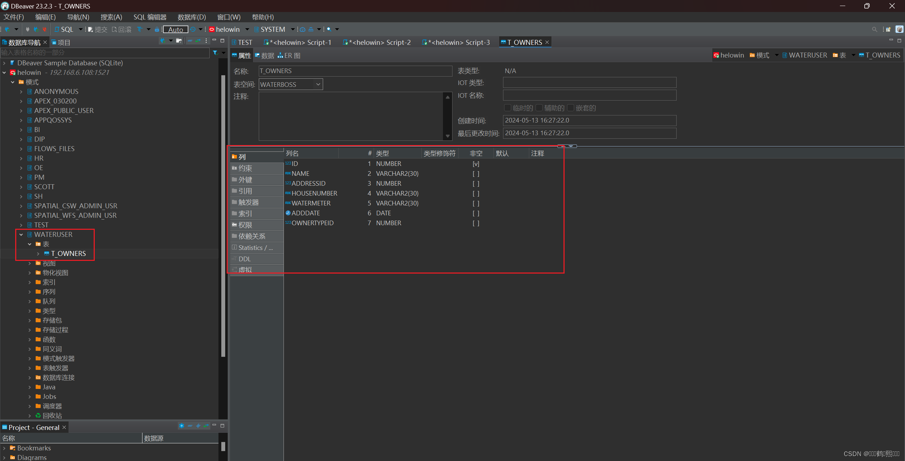Click the transaction log clock icon

193,29
